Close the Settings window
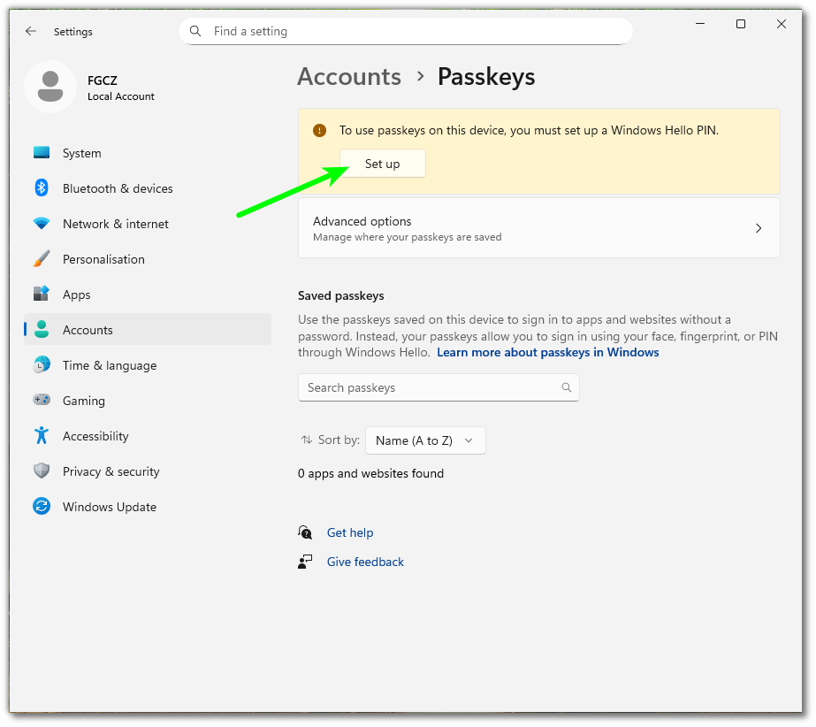Image resolution: width=816 pixels, height=727 pixels. (782, 24)
